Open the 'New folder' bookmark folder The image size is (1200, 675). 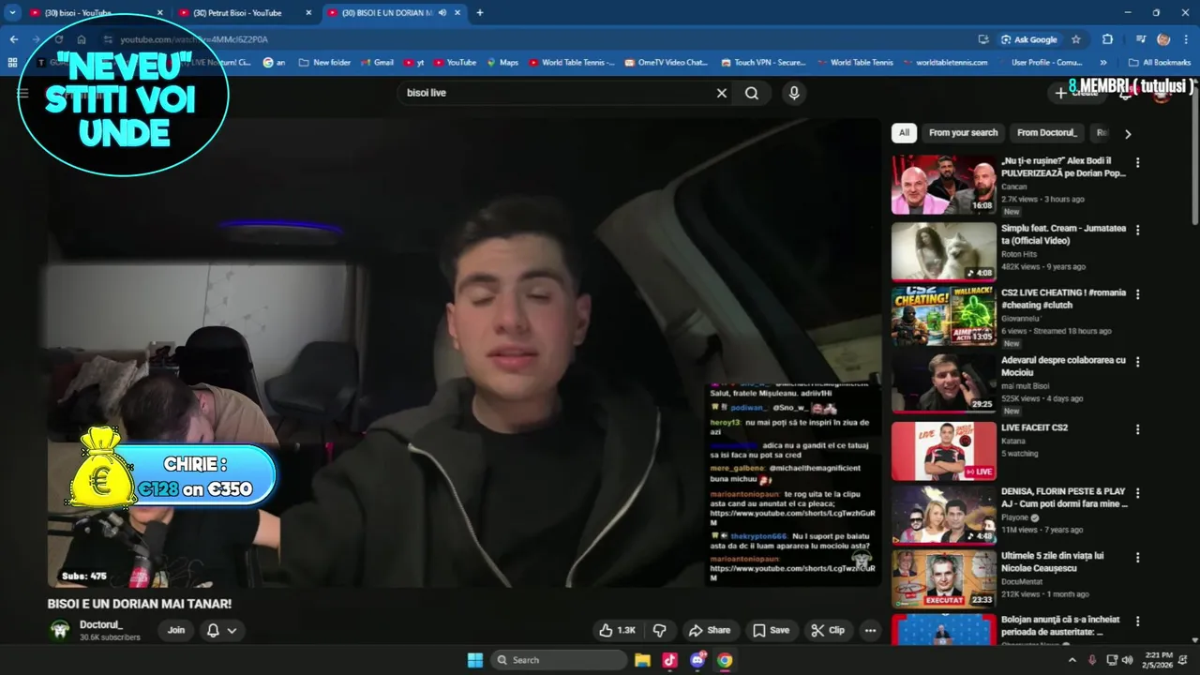[x=324, y=63]
